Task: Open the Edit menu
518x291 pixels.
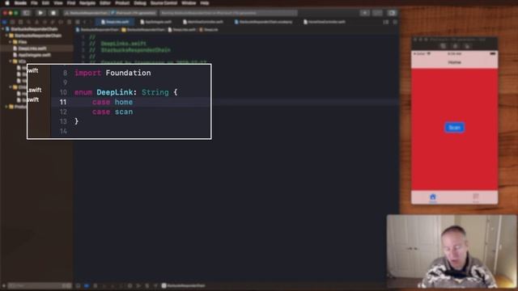Action: (x=45, y=3)
